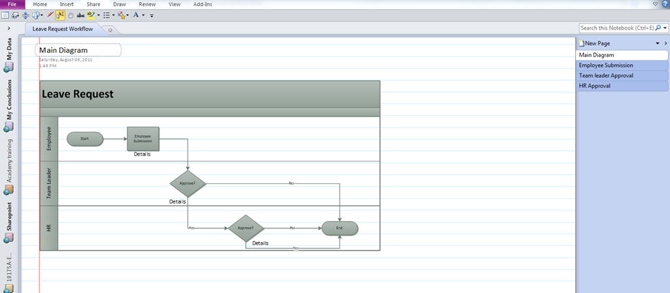Collapse the page tabs pane

tap(665, 43)
